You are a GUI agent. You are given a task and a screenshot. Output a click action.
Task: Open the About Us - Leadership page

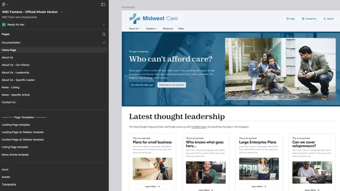coord(15,73)
